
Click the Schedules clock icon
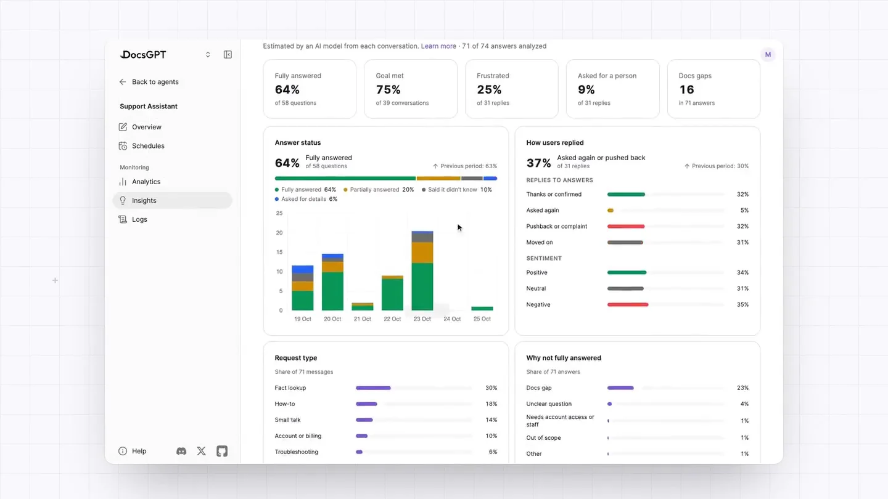pyautogui.click(x=123, y=146)
